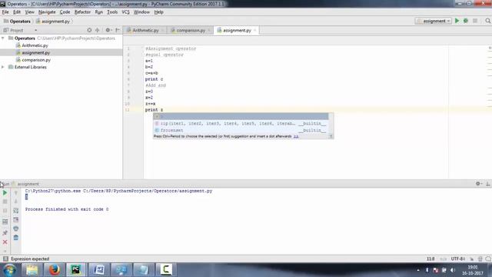Hide the Run tool window
492x277 pixels.
[x=488, y=184]
